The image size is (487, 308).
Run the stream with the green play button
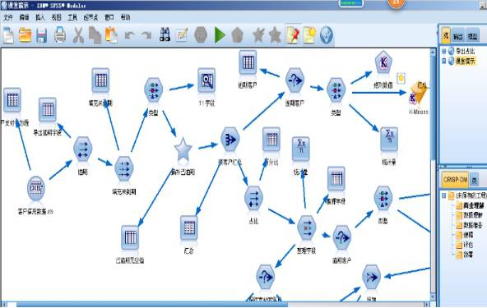click(x=220, y=34)
